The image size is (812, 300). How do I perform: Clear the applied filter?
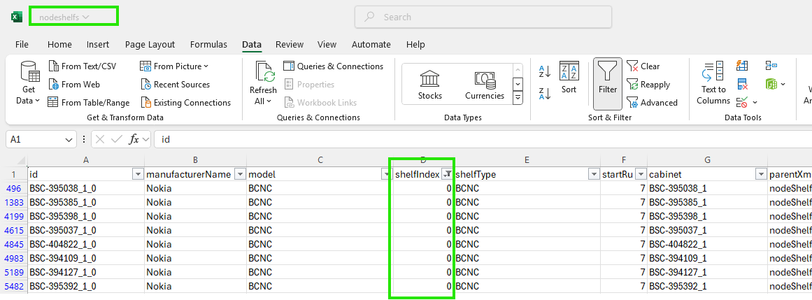(x=643, y=66)
